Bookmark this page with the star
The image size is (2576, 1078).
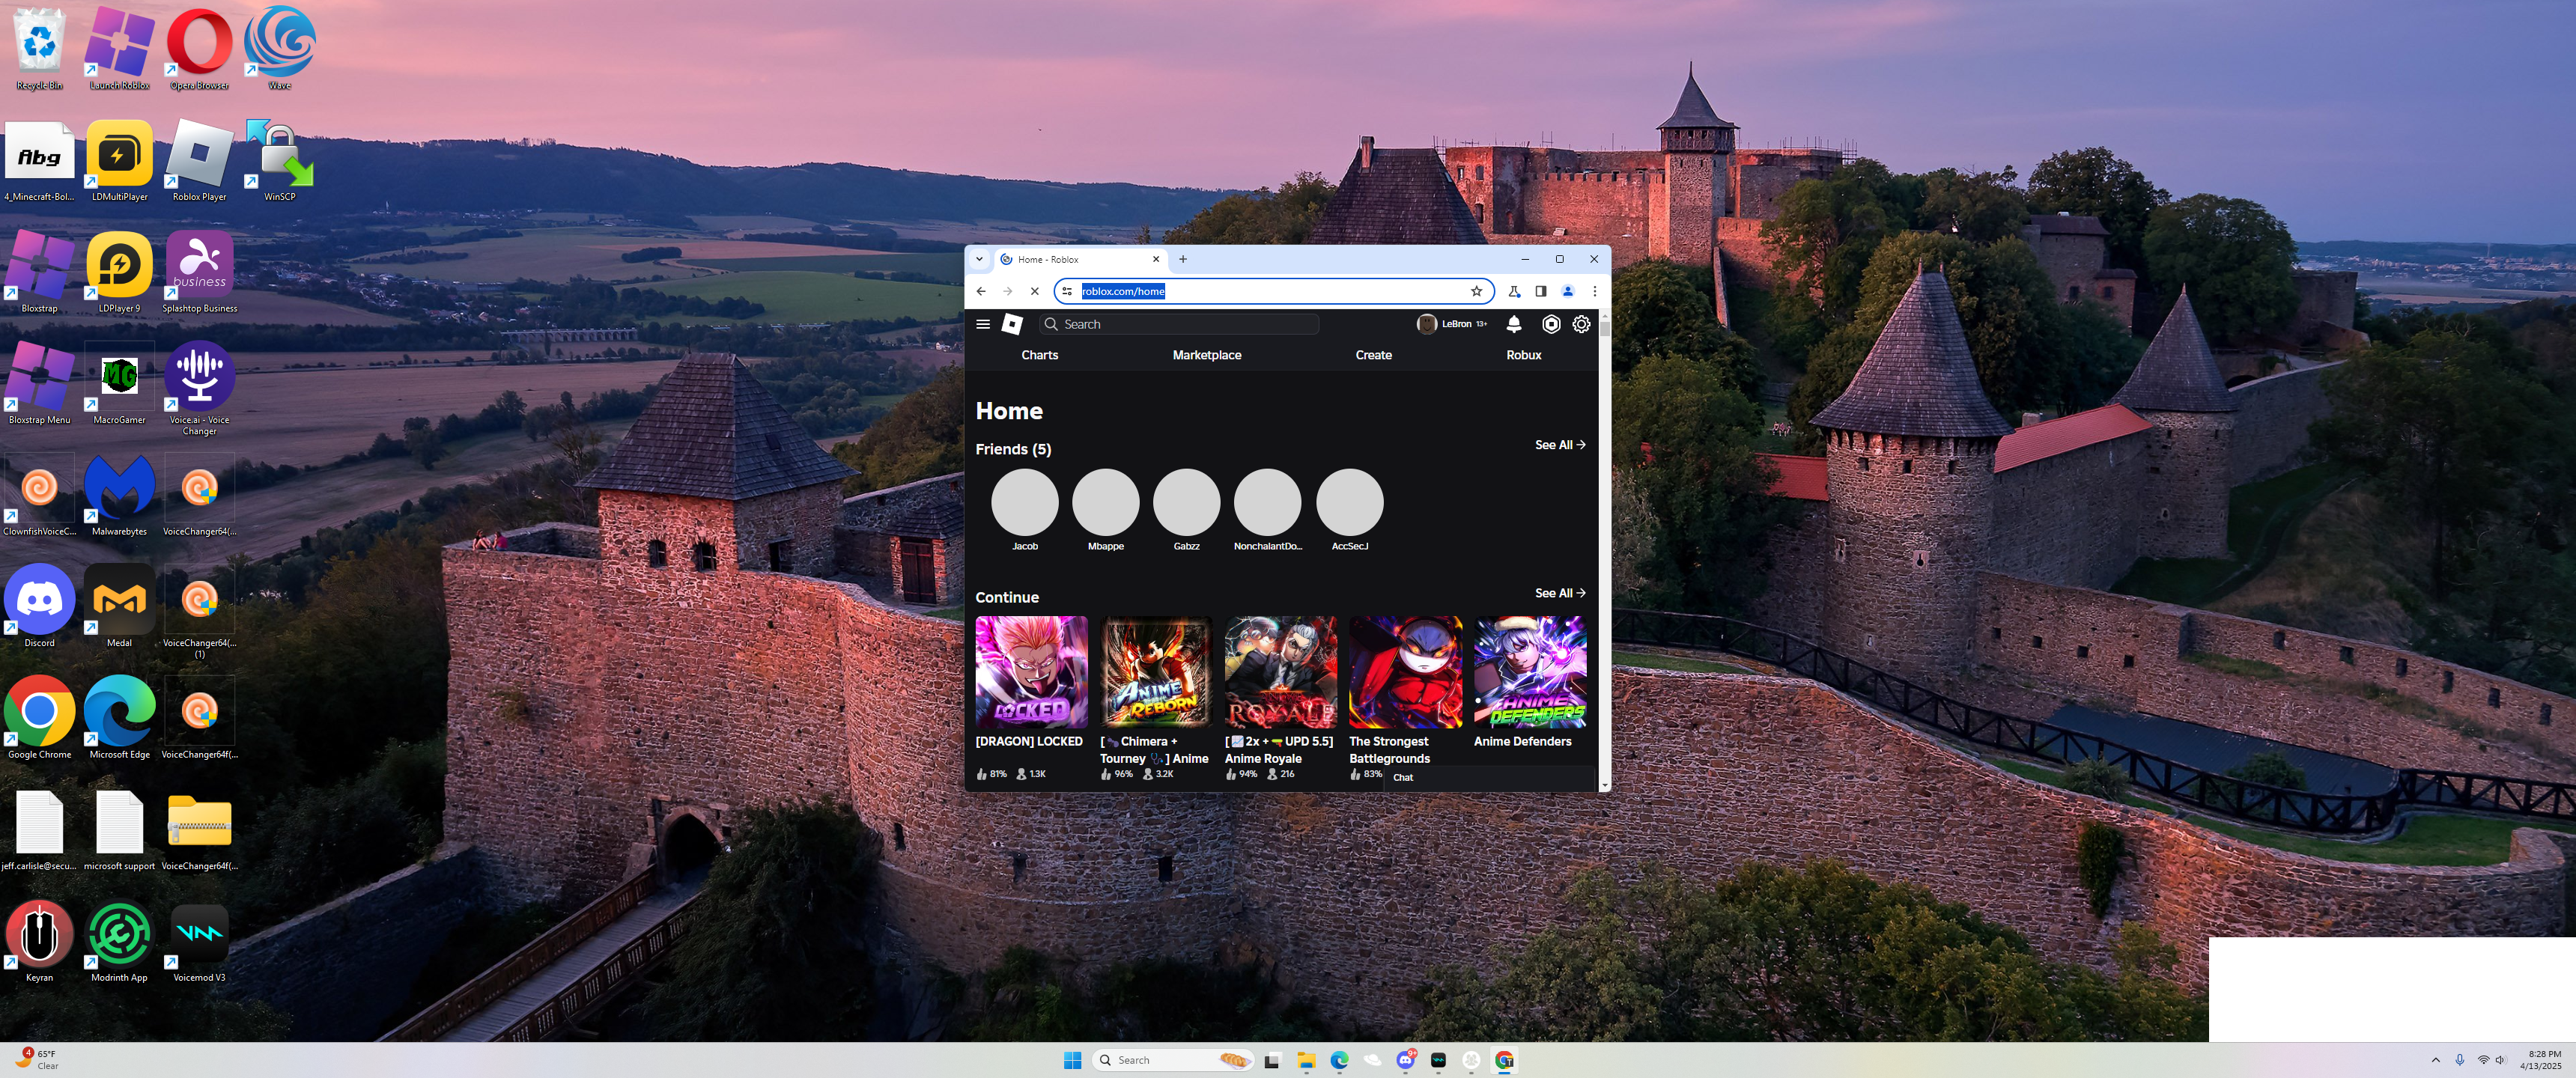[x=1476, y=291]
